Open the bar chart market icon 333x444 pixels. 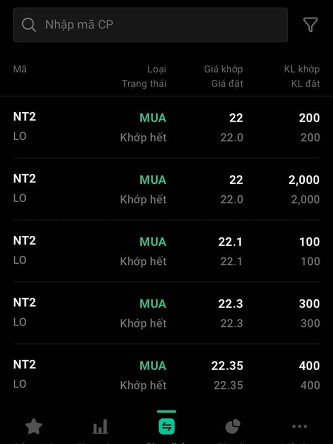100,426
